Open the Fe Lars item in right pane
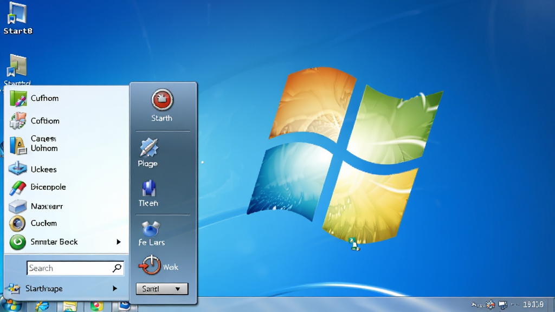Image resolution: width=555 pixels, height=312 pixels. pos(152,233)
